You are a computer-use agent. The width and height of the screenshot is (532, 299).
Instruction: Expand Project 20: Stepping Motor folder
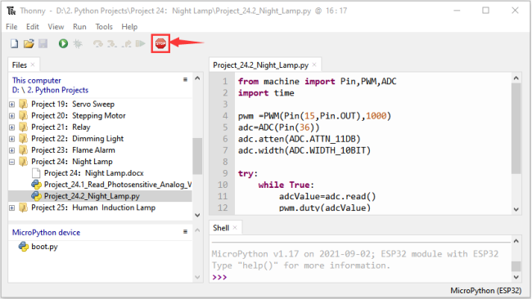pyautogui.click(x=12, y=116)
